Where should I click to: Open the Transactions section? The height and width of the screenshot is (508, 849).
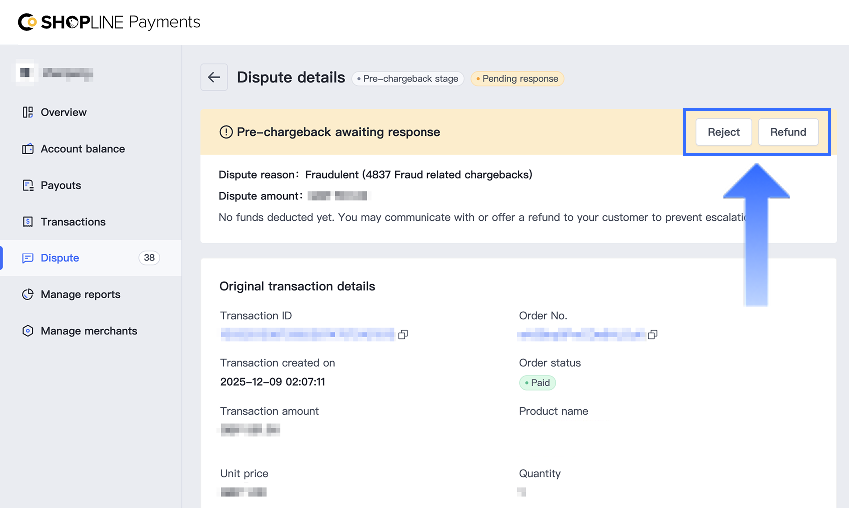click(x=73, y=222)
